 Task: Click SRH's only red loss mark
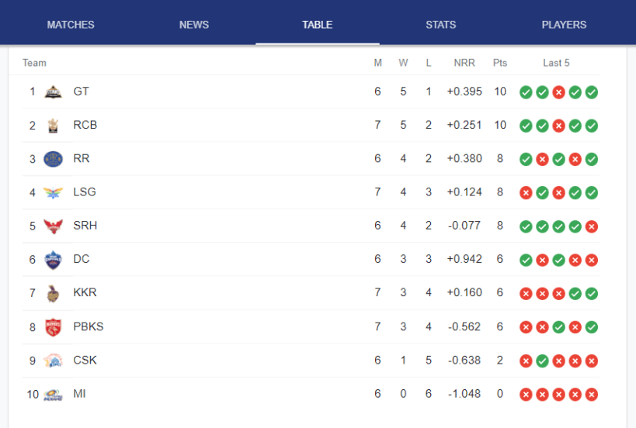click(x=592, y=226)
